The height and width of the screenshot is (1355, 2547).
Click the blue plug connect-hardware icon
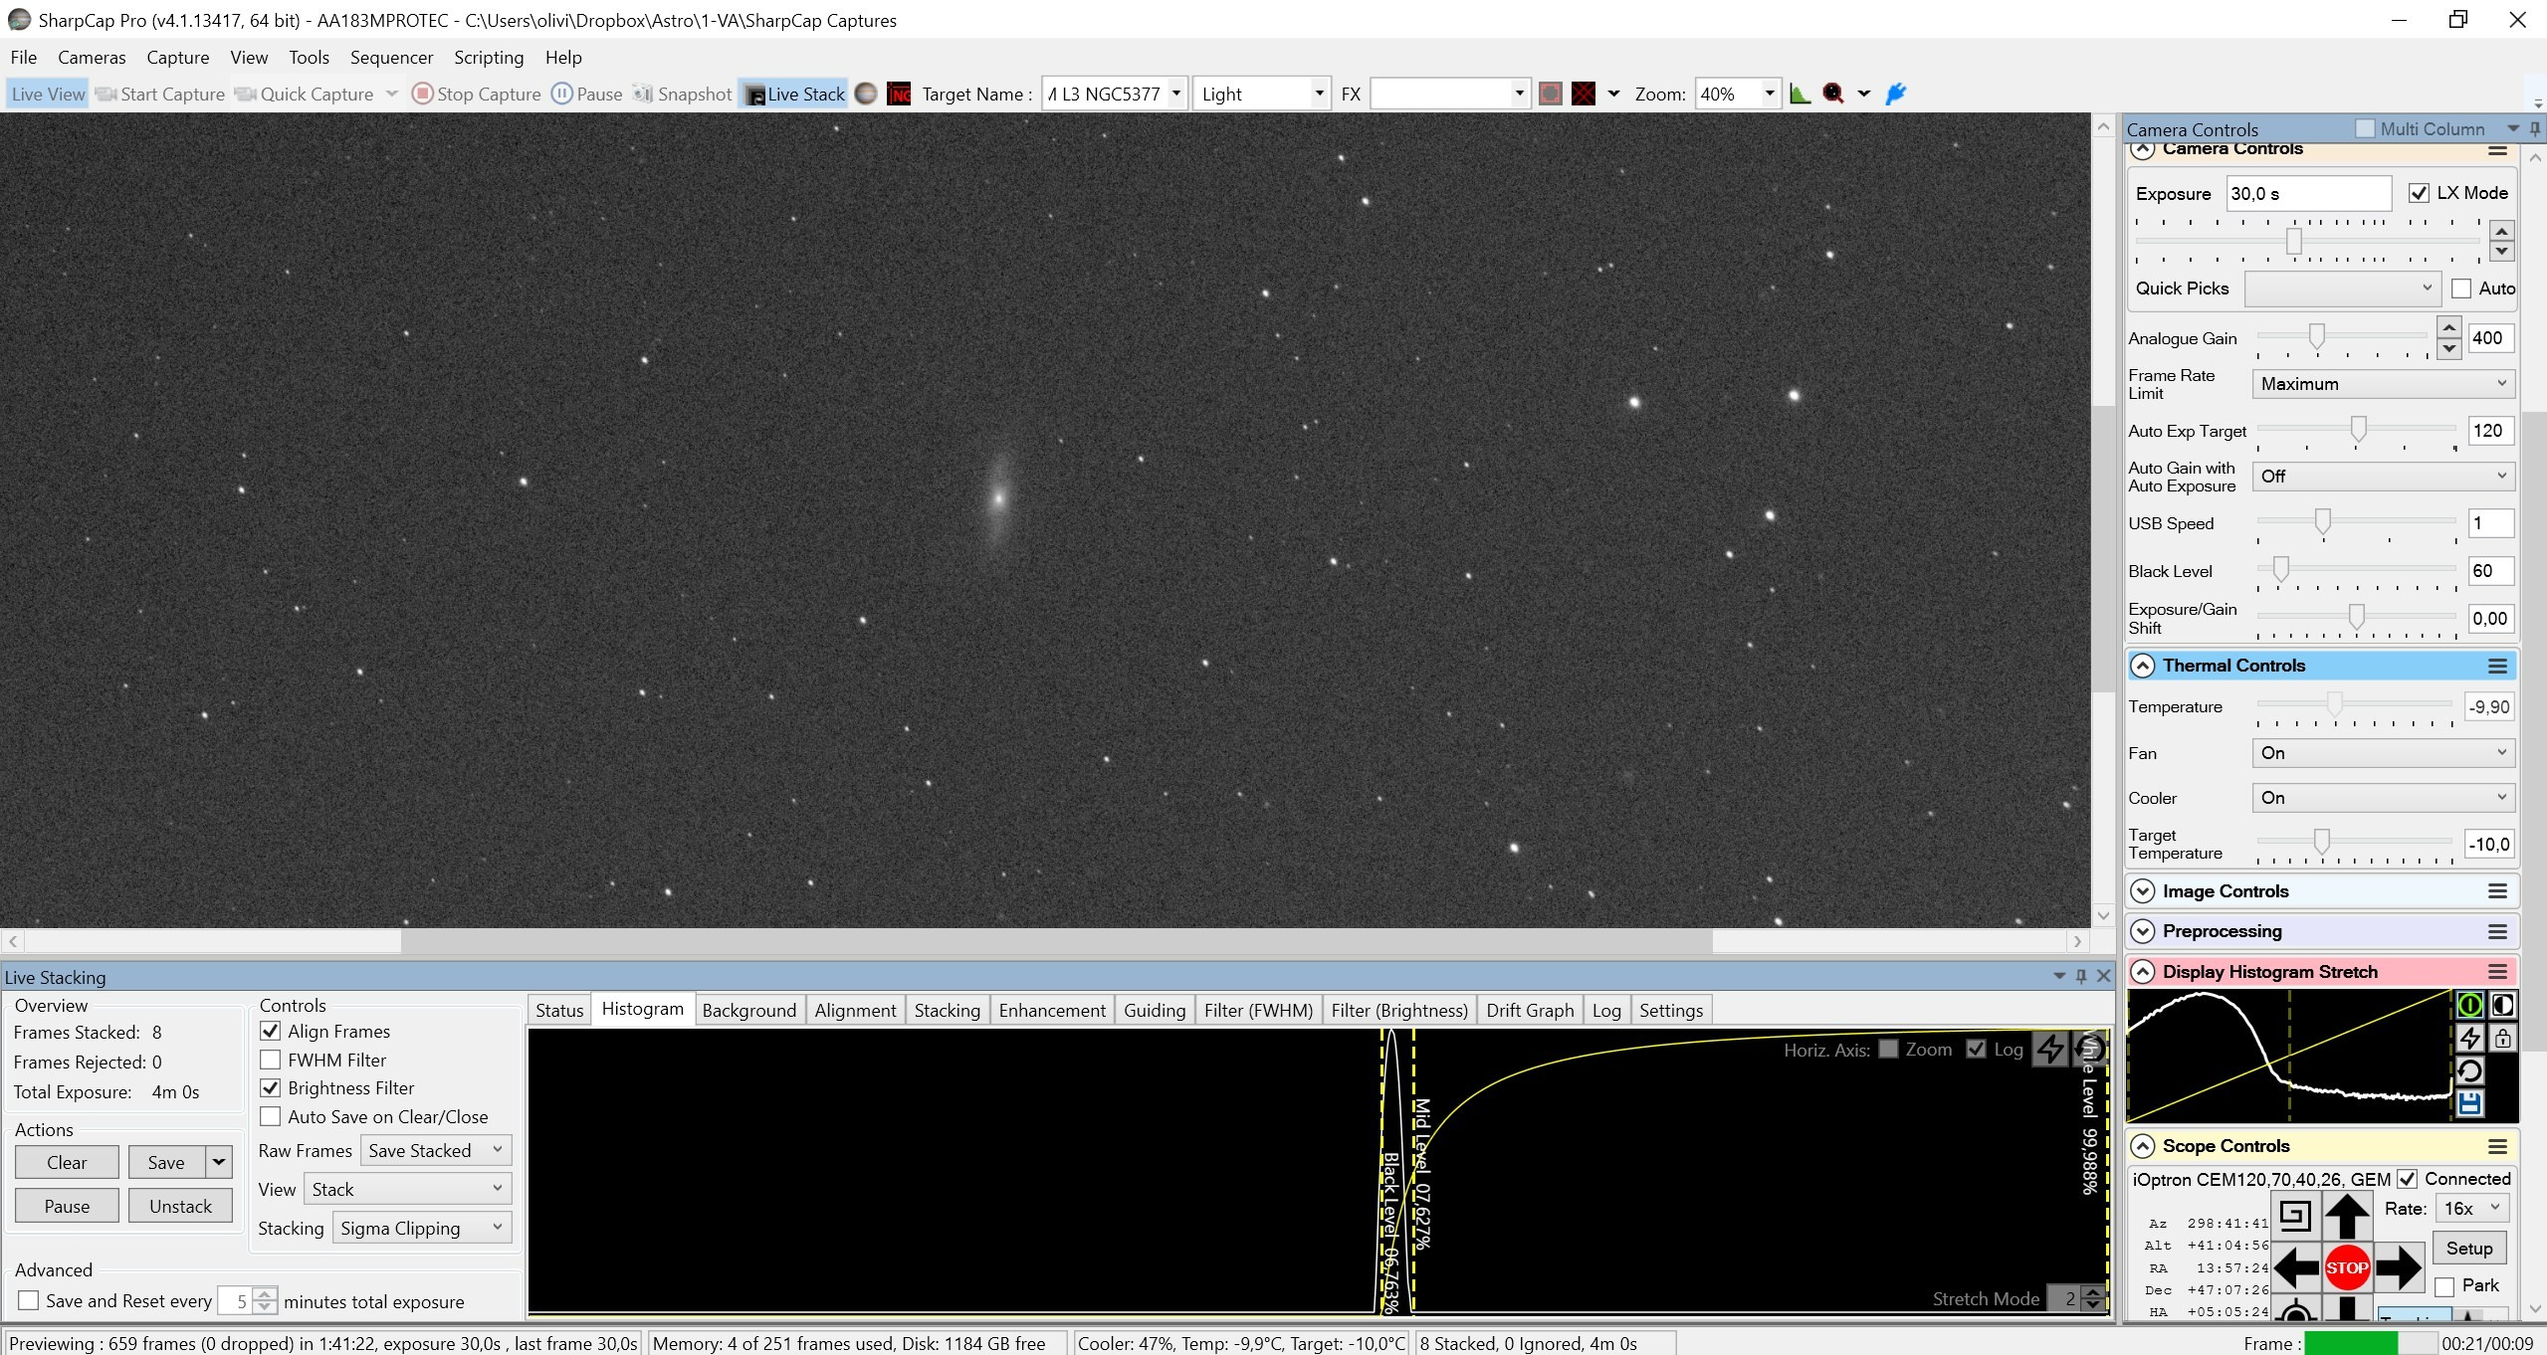coord(1896,94)
